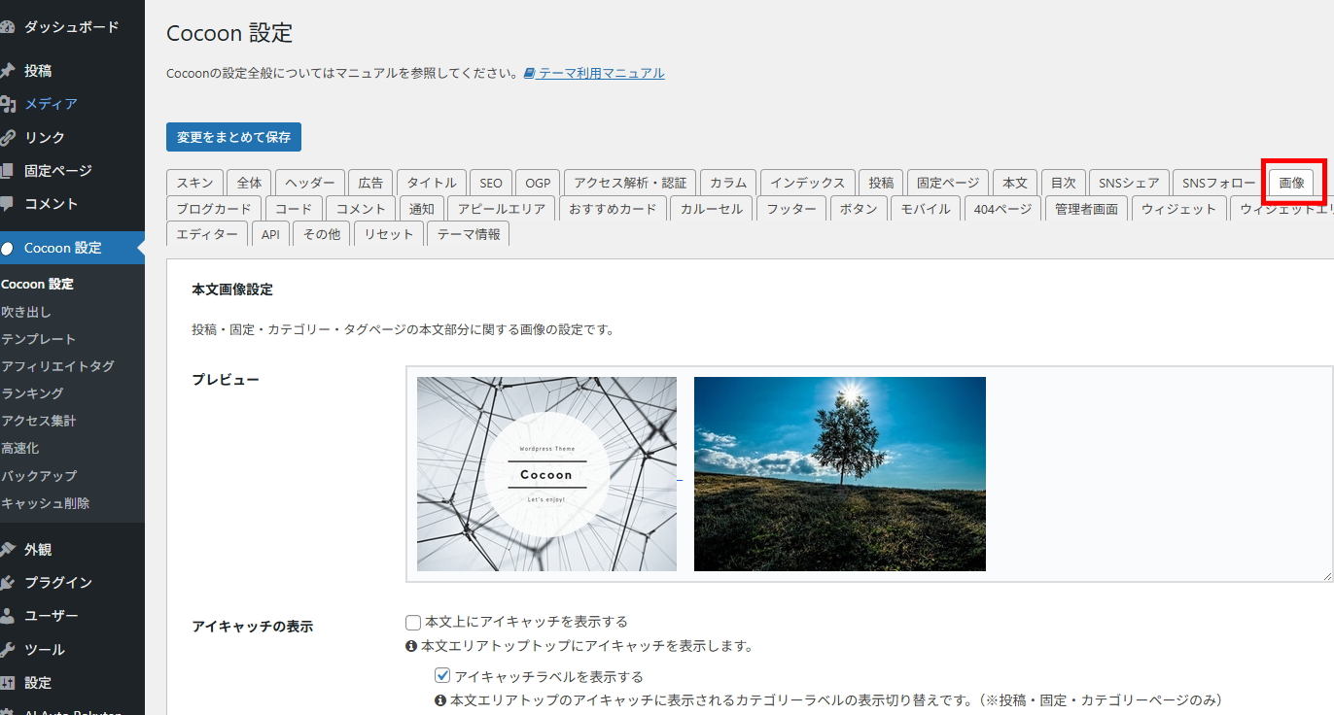Click the Cocoon logo preview image
1334x715 pixels.
point(546,474)
